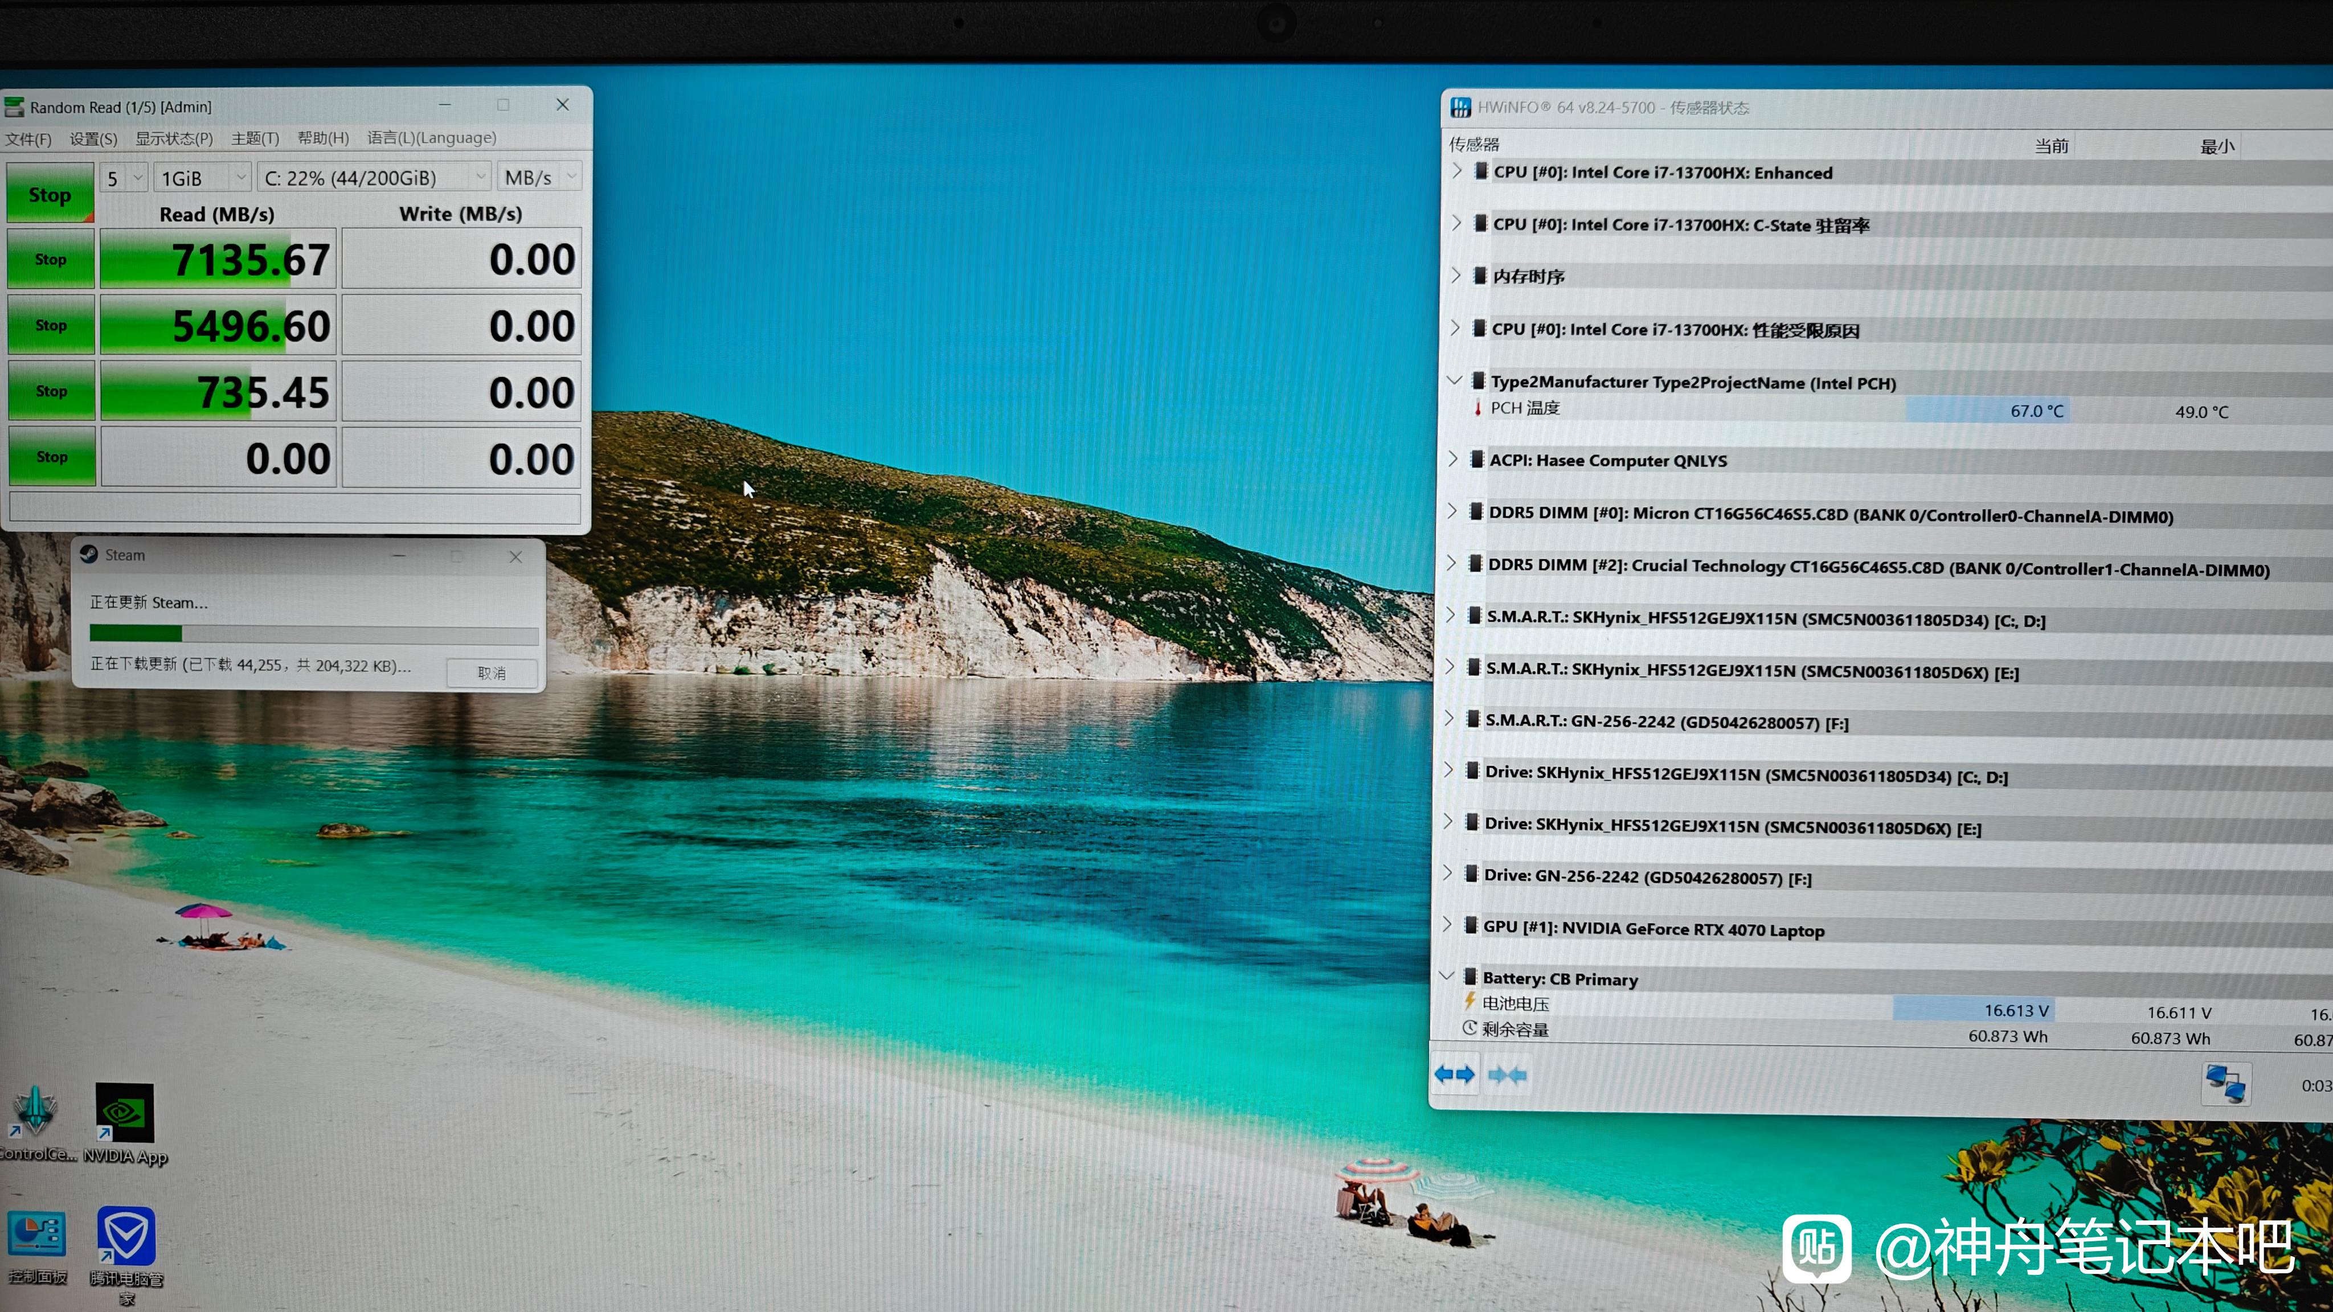The height and width of the screenshot is (1312, 2333).
Task: Expand the S.M.A.R.T. GN-256-2242 [F:] group
Action: (x=1449, y=719)
